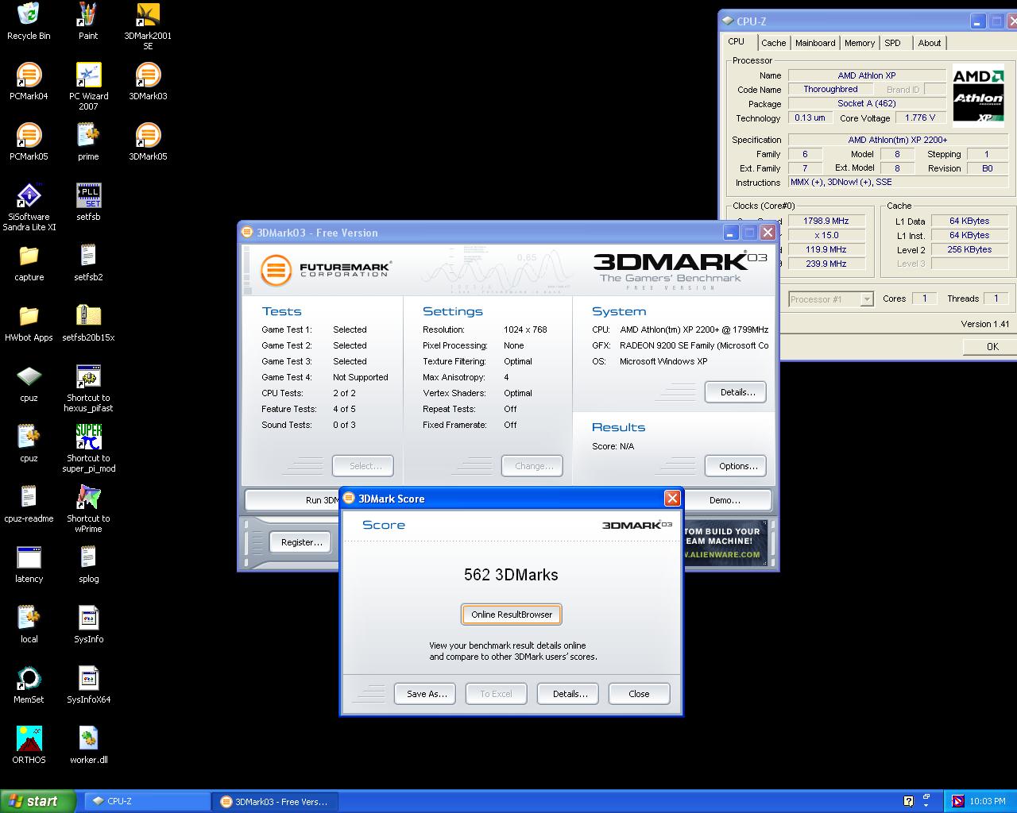Viewport: 1017px width, 813px height.
Task: Switch to the Cache tab in CPU-Z
Action: pos(773,43)
